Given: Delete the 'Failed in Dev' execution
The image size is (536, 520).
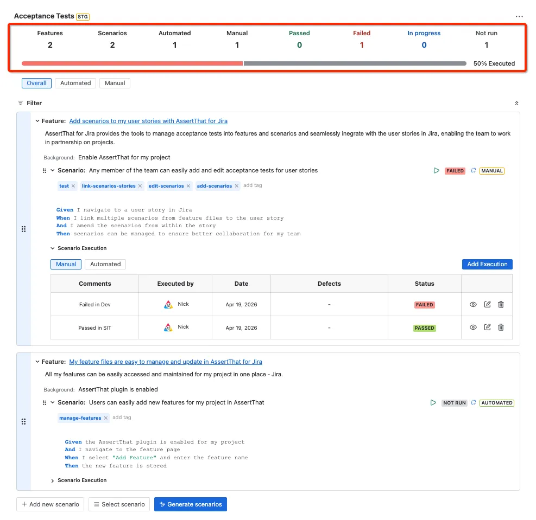Looking at the screenshot, I should [x=501, y=304].
